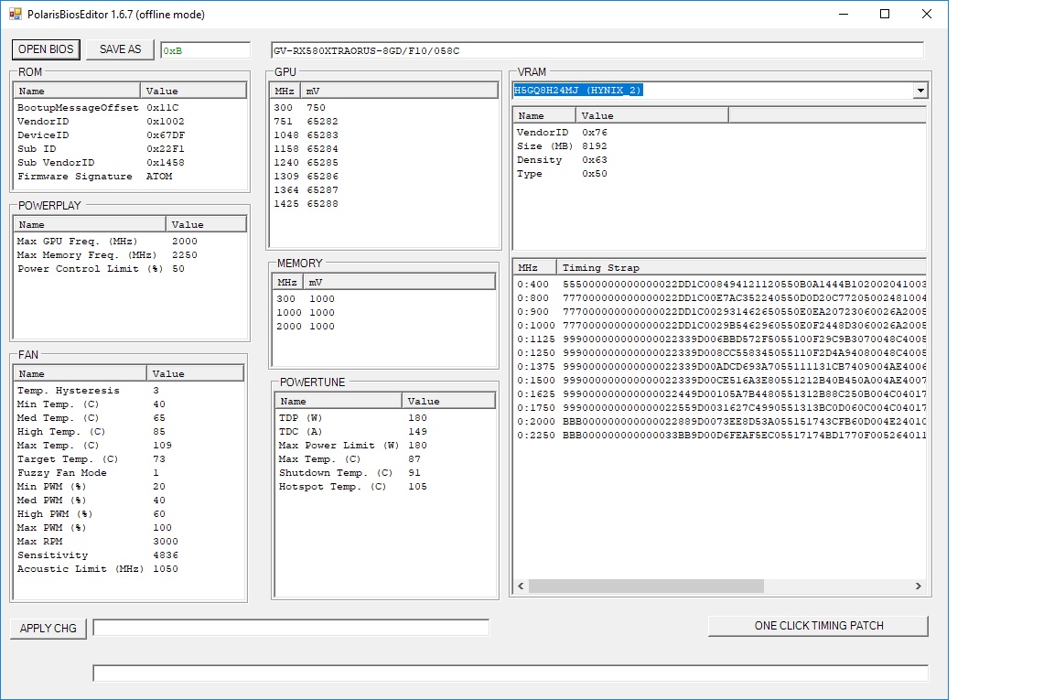This screenshot has width=1054, height=700.
Task: Select GPU row 1240 MHz 65285
Action: click(384, 163)
